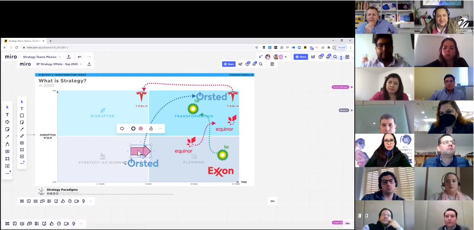474x230 pixels.
Task: Undo the last board action
Action: (80, 57)
